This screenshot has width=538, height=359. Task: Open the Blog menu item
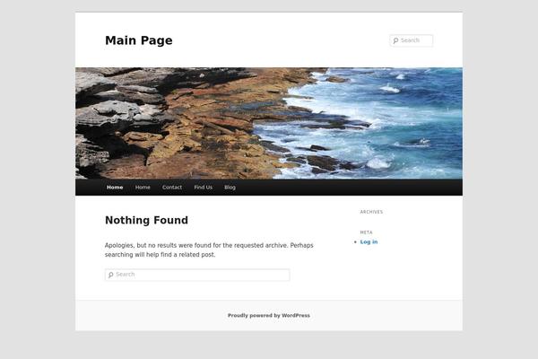click(230, 188)
